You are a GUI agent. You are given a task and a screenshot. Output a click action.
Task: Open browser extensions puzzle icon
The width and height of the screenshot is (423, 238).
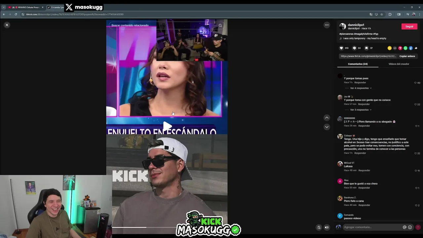[390, 14]
